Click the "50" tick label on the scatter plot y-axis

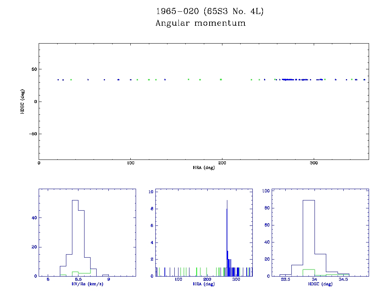pos(33,69)
